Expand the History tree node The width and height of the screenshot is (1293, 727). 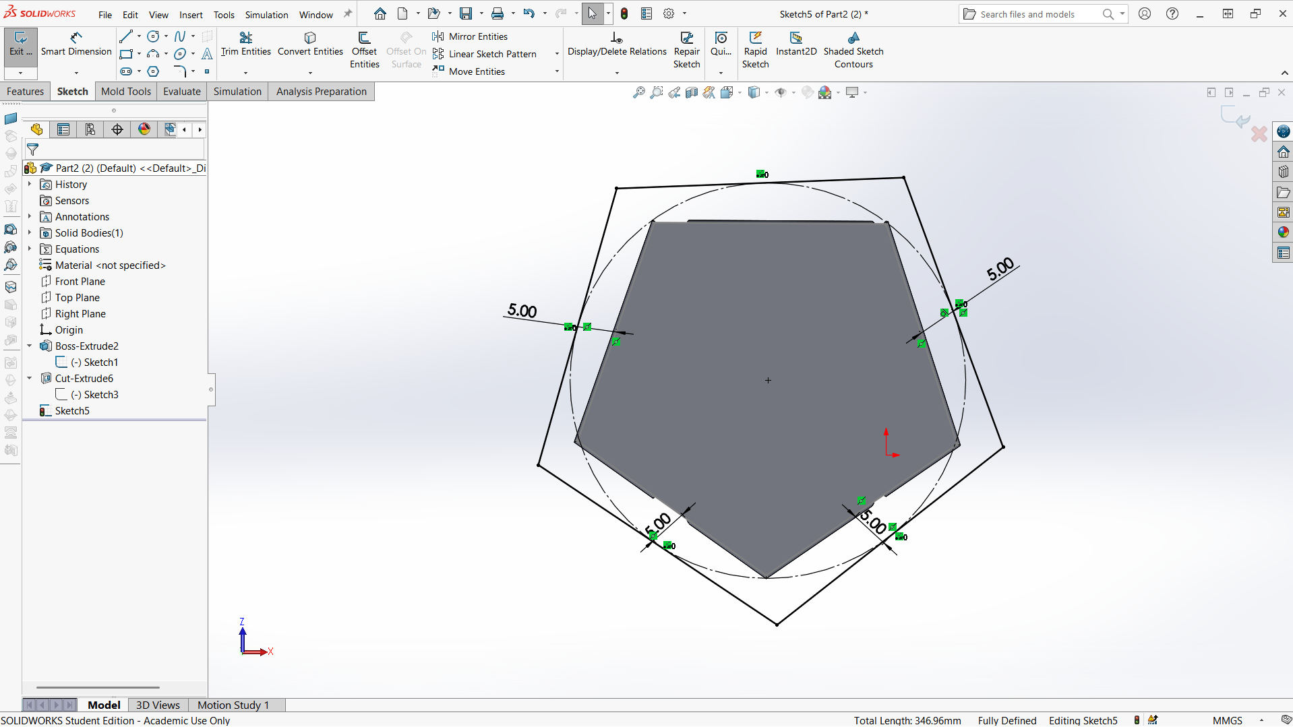(30, 184)
